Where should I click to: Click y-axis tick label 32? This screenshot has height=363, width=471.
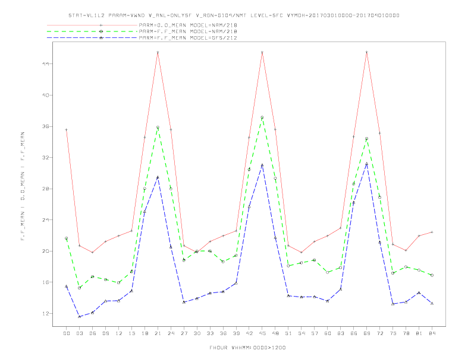[46, 158]
